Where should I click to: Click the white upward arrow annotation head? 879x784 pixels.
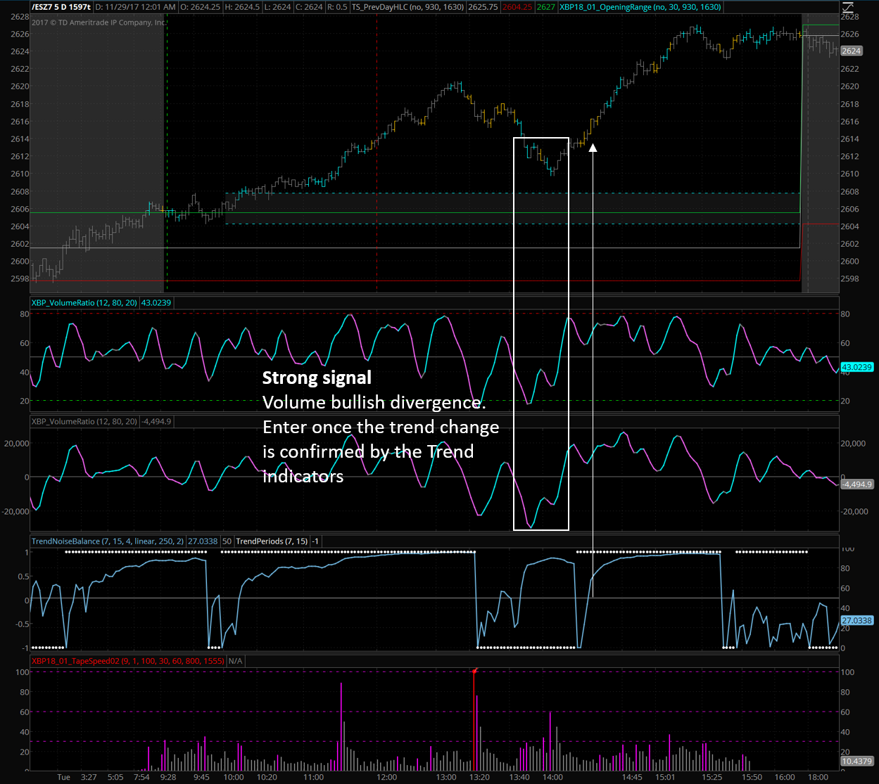[x=593, y=148]
